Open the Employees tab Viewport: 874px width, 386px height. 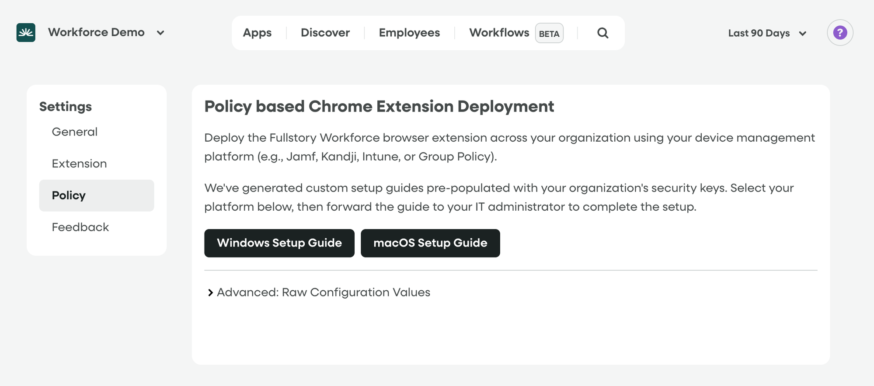pos(409,33)
